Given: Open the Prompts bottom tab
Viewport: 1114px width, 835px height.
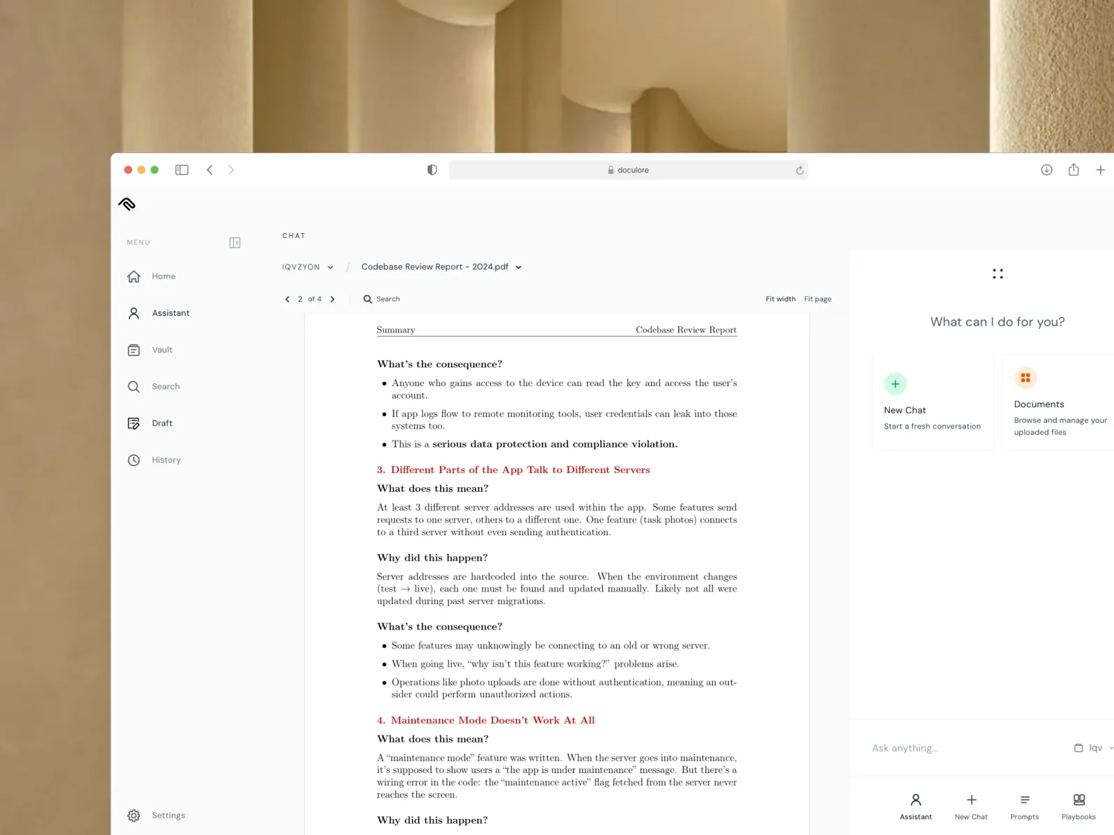Looking at the screenshot, I should 1025,807.
